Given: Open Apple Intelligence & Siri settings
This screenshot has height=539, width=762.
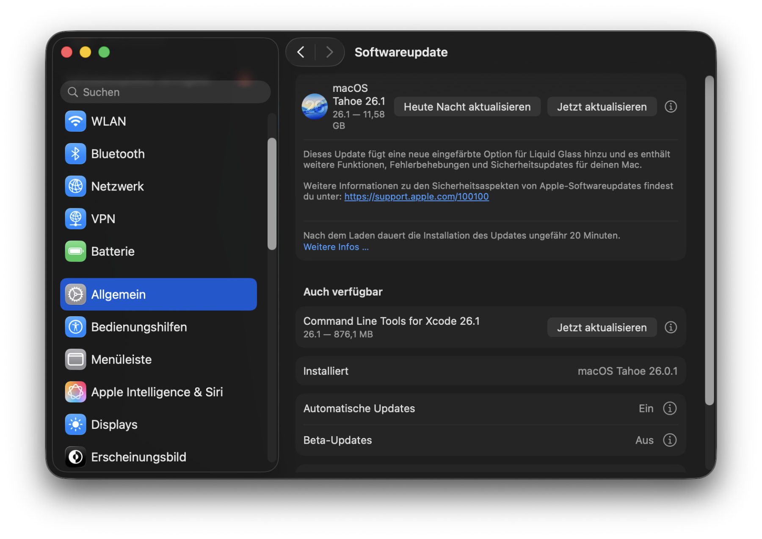Looking at the screenshot, I should 157,392.
